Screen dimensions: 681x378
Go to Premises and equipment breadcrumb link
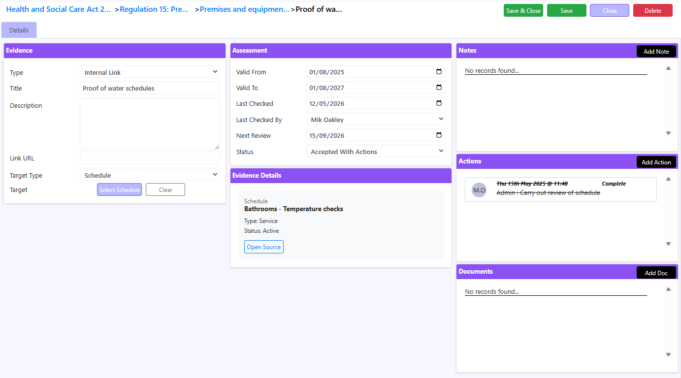click(245, 9)
